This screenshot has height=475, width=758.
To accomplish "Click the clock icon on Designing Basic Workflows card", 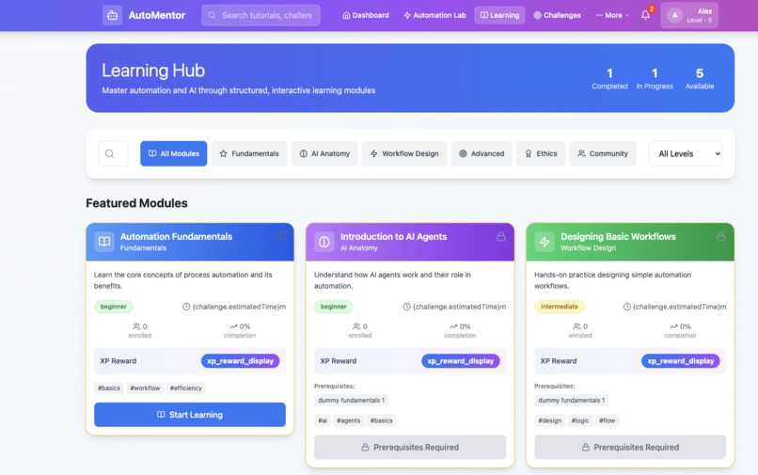I will [x=627, y=307].
